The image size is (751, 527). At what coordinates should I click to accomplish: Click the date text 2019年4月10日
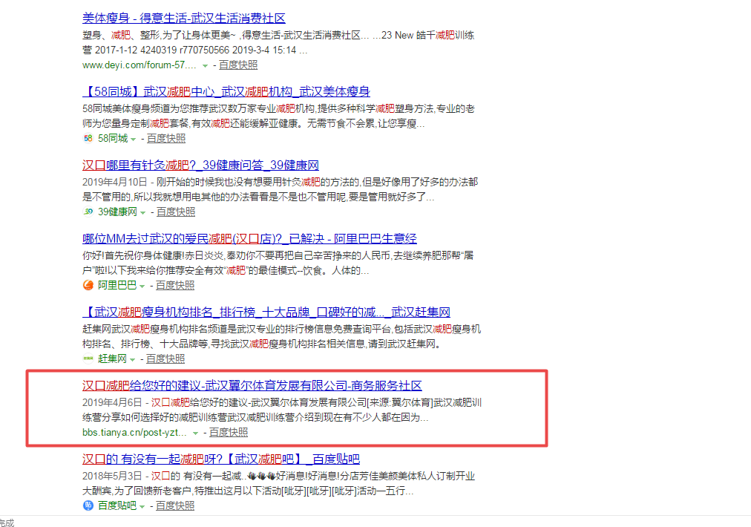115,182
